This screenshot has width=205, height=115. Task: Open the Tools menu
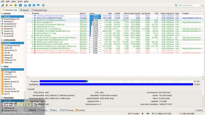pyautogui.click(x=20, y=1)
